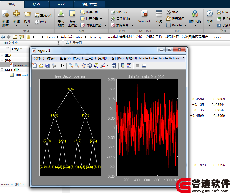Open Figure Insert menu
The image size is (230, 193).
click(78, 58)
